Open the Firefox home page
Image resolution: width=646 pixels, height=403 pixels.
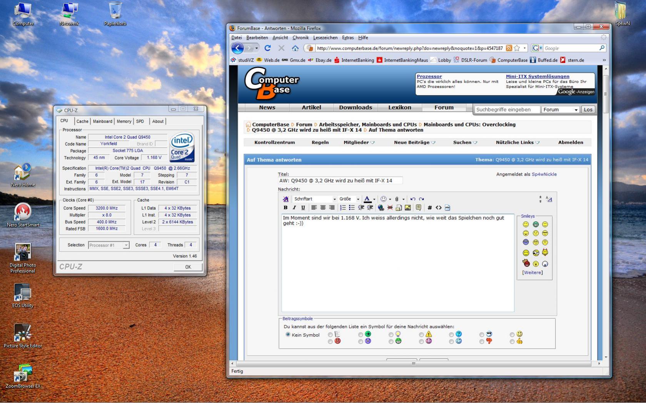pos(295,48)
